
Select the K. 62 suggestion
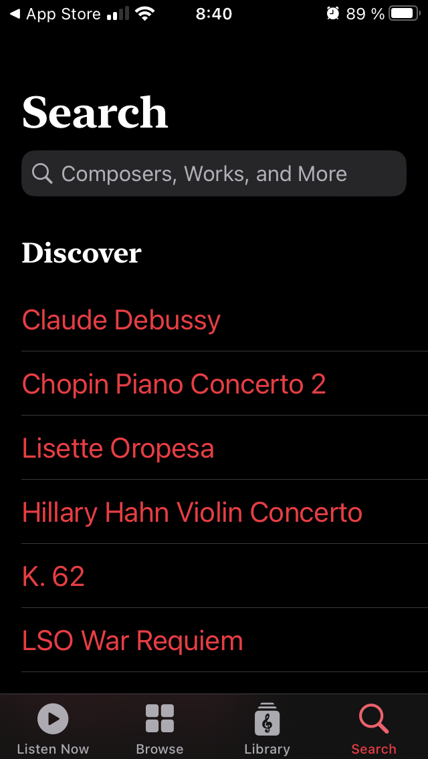(x=53, y=577)
